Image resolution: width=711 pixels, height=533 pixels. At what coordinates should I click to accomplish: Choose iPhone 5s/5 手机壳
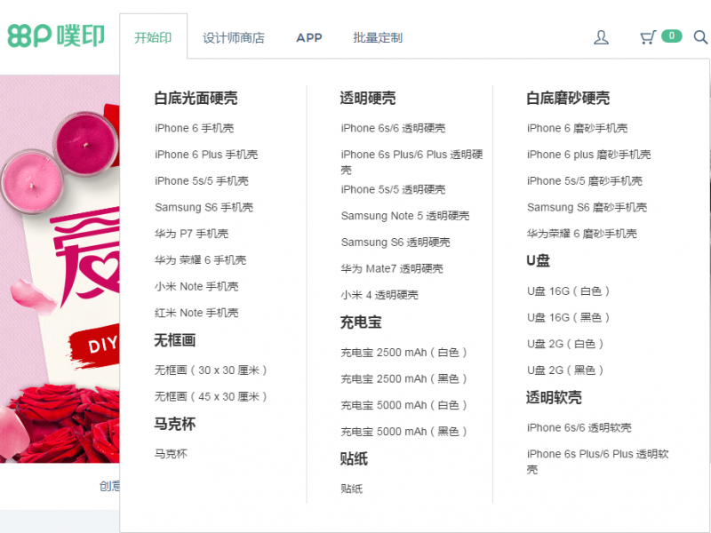(202, 181)
